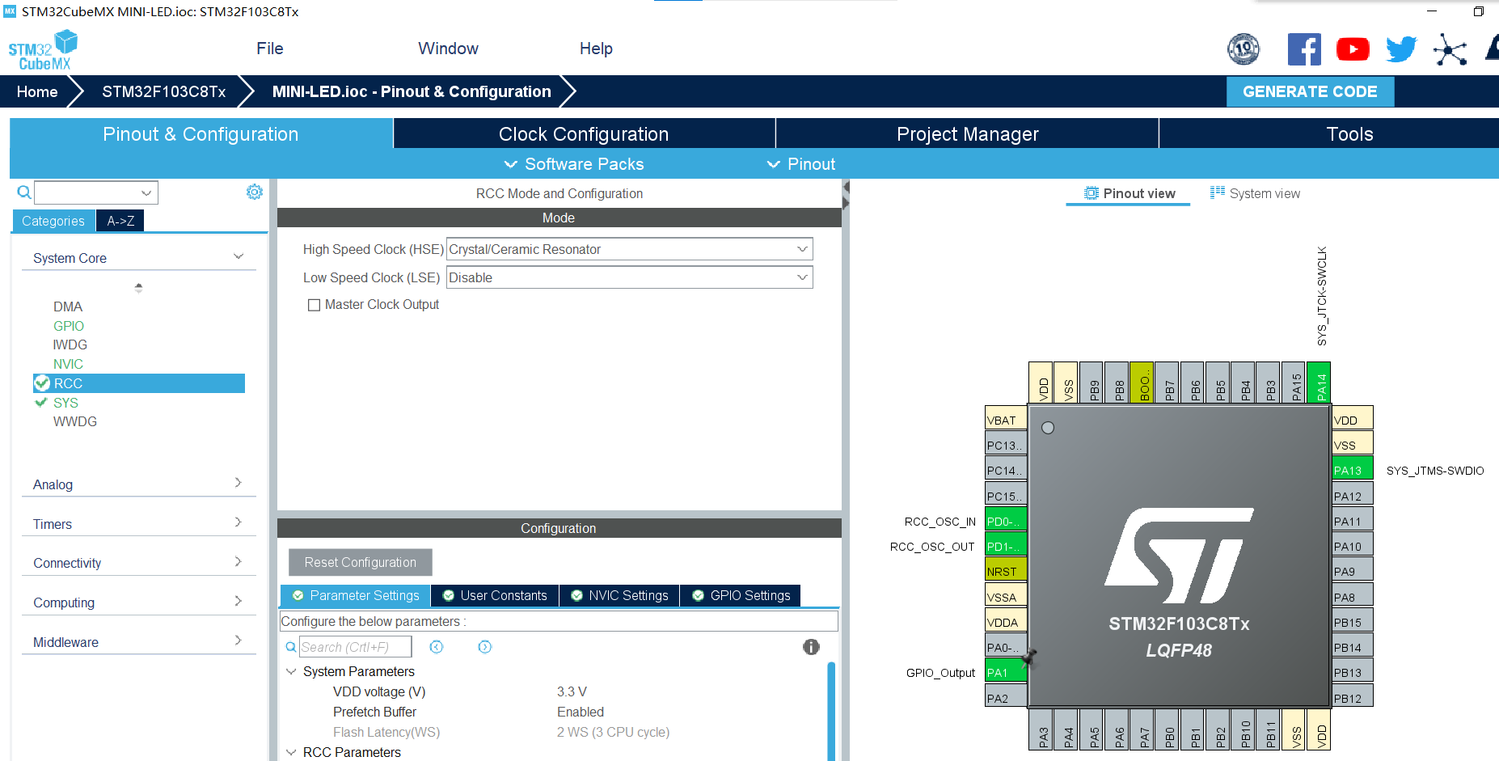Switch to System view
This screenshot has height=761, width=1499.
1255,193
